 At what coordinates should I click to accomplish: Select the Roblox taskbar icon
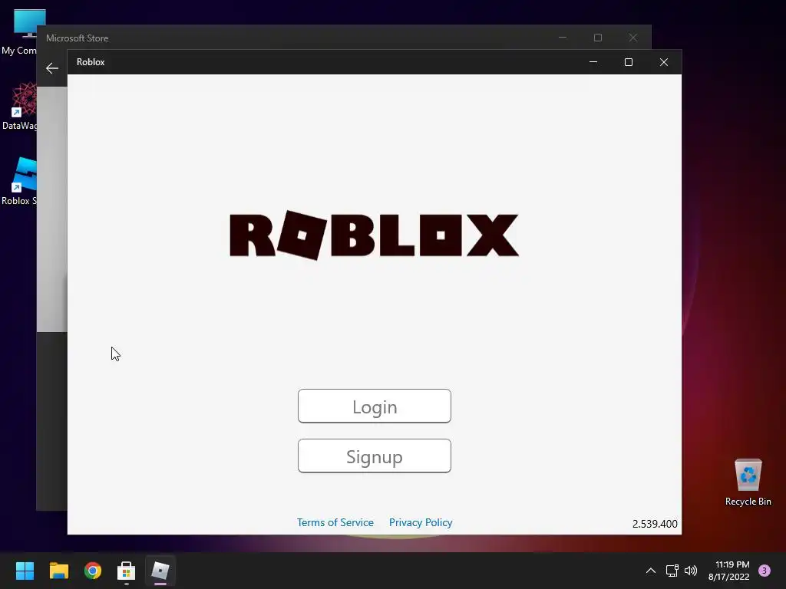click(x=160, y=571)
